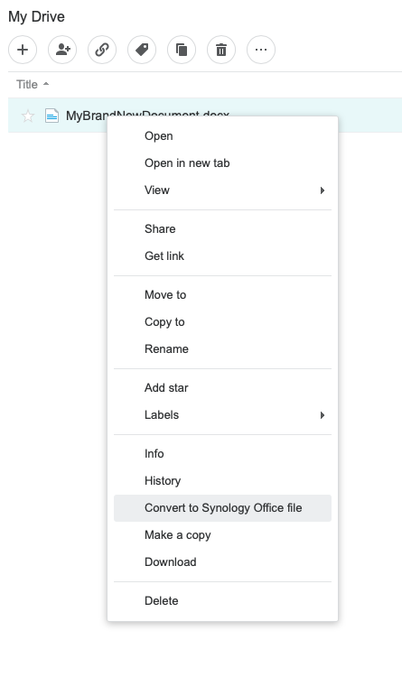The height and width of the screenshot is (677, 402).
Task: Toggle the star on MyBrandNewDocument row
Action: 28,116
